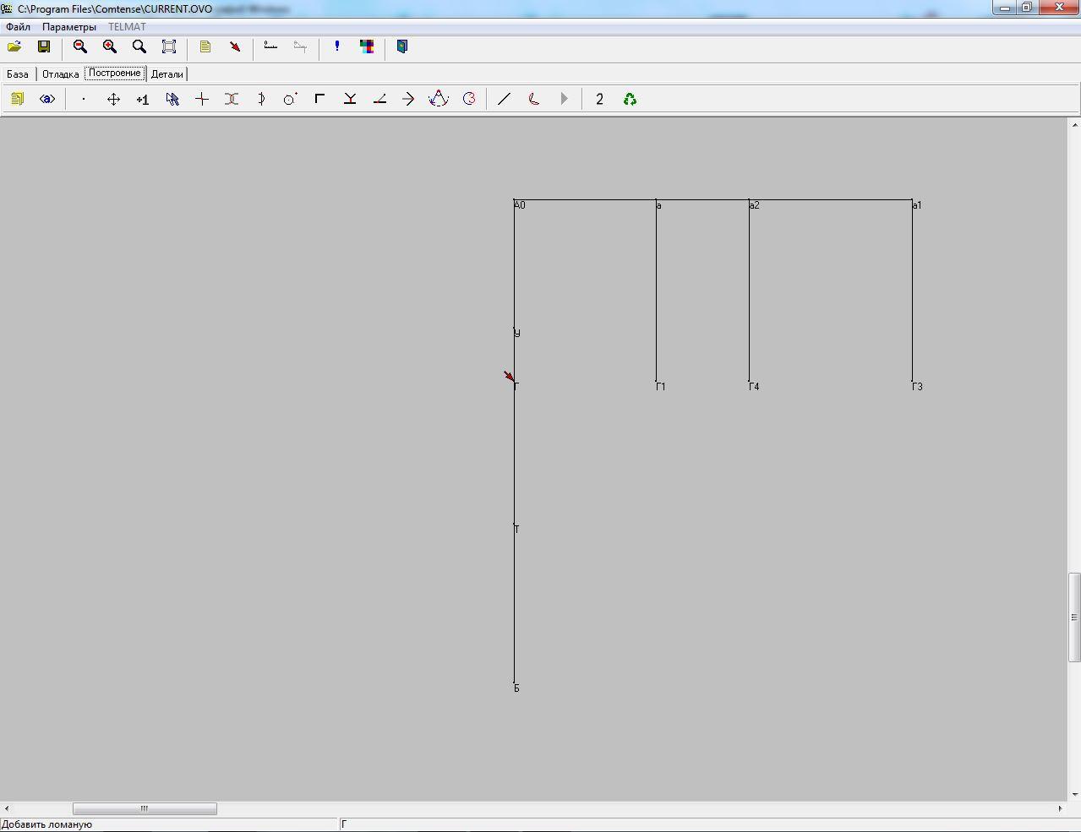Viewport: 1081px width, 832px height.
Task: Click point label Г3 on drawing
Action: coord(917,387)
